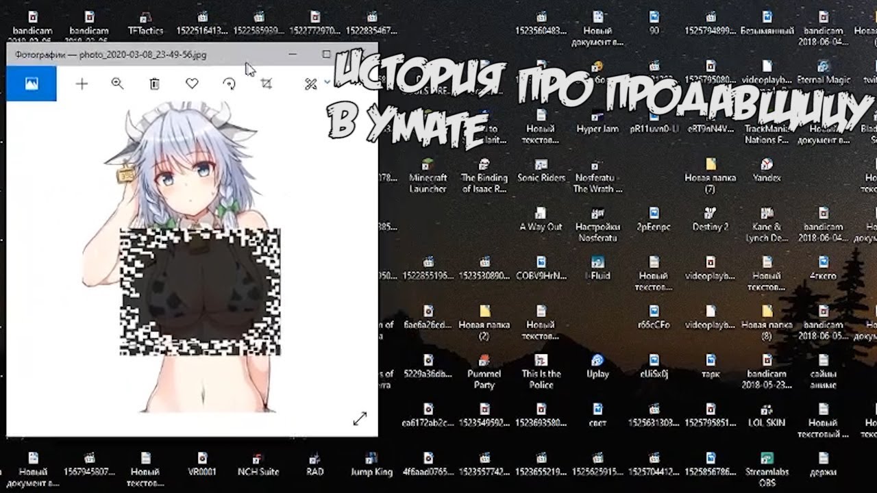Select the This Is the Police shortcut
The height and width of the screenshot is (493, 877).
pyautogui.click(x=541, y=372)
